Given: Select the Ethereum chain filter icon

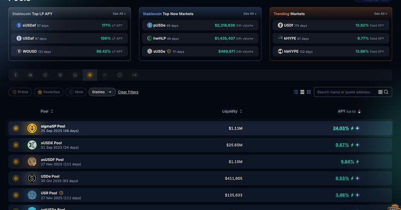Looking at the screenshot, I should [16, 75].
